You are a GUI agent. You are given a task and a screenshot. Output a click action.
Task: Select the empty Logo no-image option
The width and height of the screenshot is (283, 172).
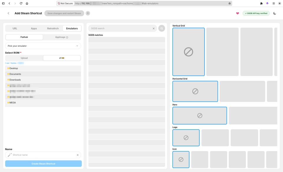click(186, 138)
